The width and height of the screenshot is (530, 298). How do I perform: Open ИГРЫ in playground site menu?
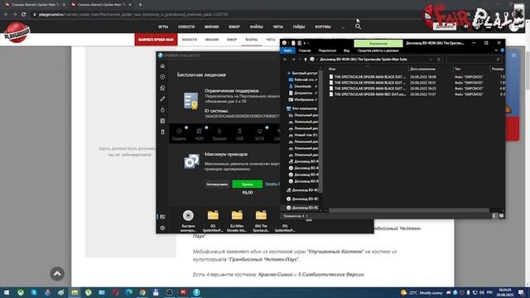click(x=163, y=26)
